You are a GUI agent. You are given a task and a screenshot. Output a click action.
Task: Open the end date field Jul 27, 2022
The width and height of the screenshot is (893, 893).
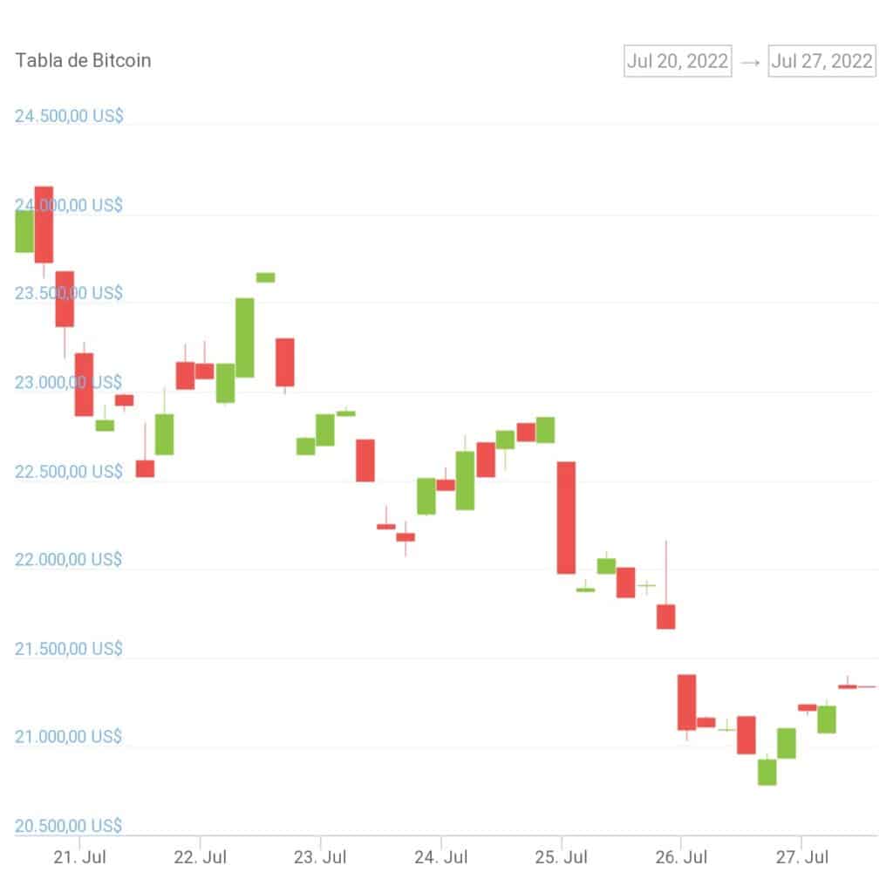pos(821,61)
